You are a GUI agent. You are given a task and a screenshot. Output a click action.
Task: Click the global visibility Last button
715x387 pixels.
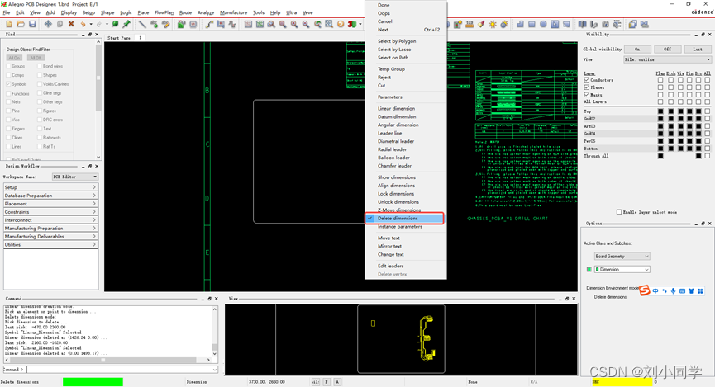tap(698, 50)
